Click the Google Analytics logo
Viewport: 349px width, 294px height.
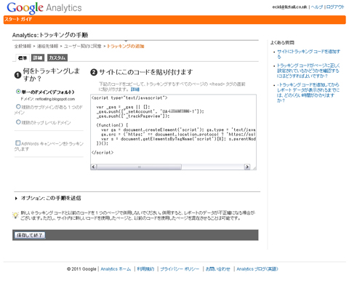[x=44, y=8]
